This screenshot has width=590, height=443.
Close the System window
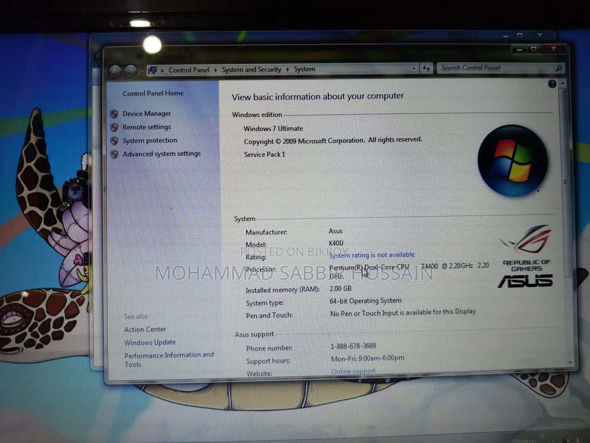click(x=553, y=48)
